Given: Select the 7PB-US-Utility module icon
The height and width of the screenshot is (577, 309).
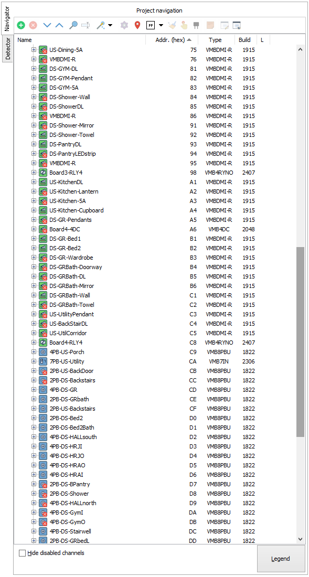Looking at the screenshot, I should [43, 361].
